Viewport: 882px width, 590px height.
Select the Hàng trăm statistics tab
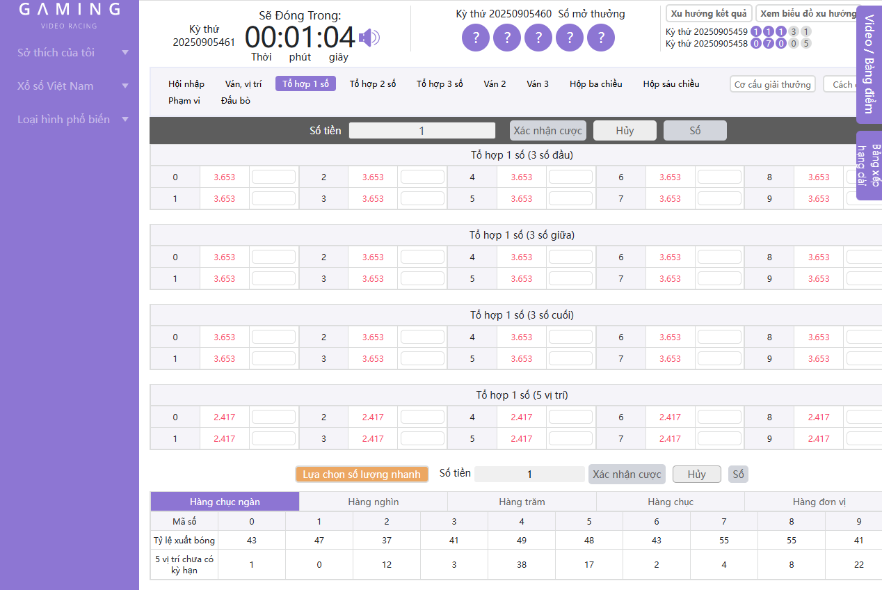click(522, 502)
